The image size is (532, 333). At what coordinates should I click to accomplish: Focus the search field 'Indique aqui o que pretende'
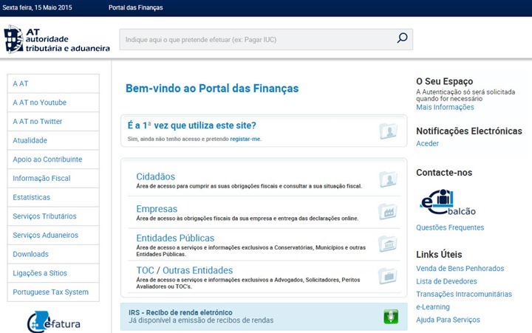click(x=266, y=39)
